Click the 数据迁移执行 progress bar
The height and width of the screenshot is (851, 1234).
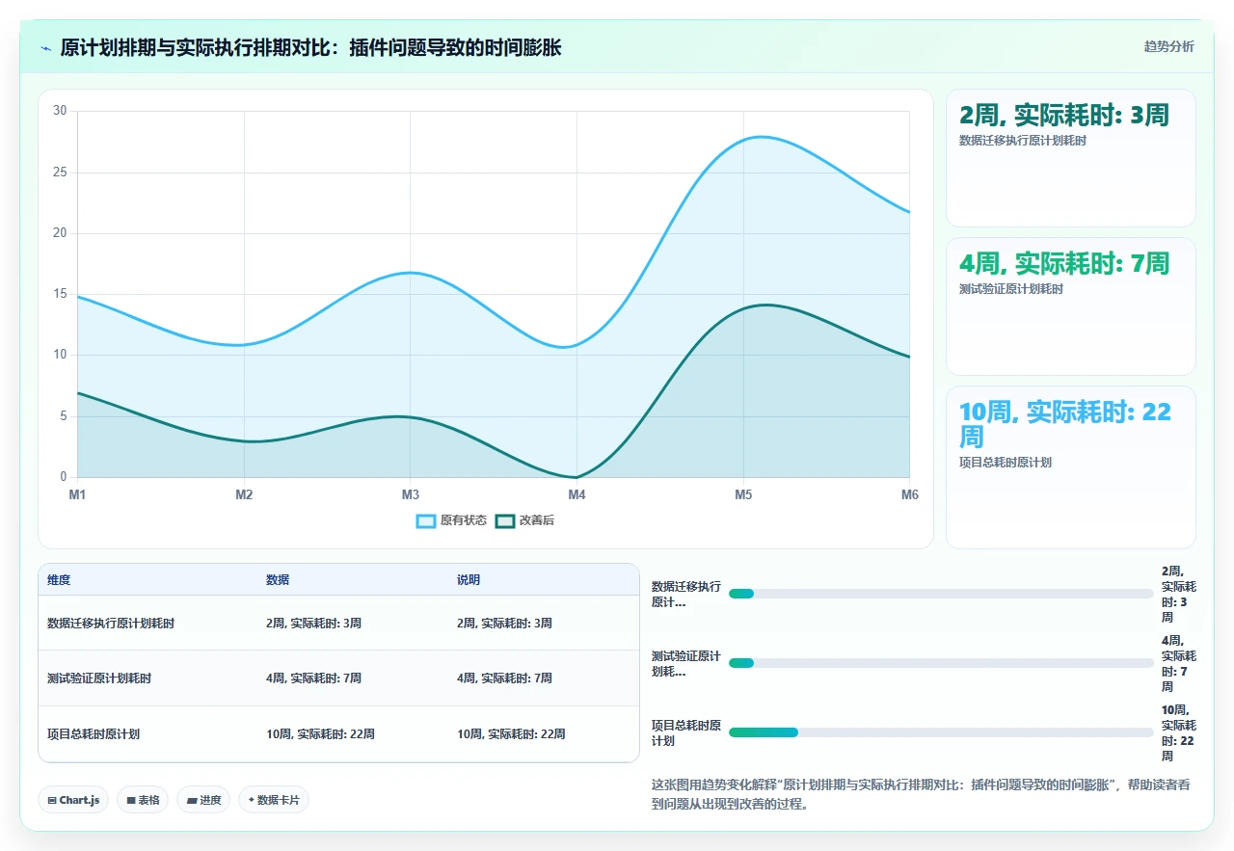(941, 594)
